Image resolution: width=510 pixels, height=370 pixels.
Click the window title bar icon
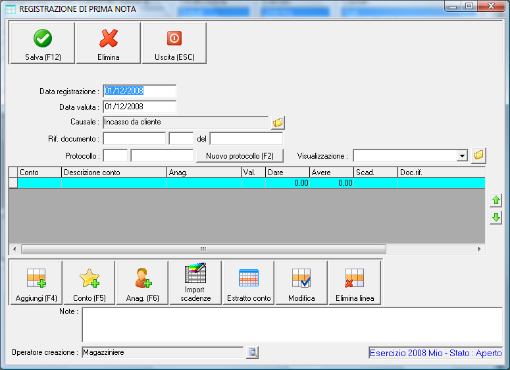pos(11,9)
